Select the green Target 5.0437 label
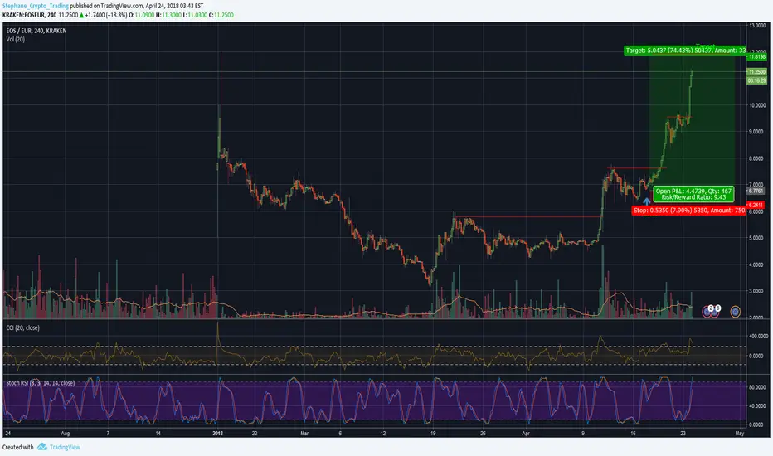This screenshot has height=456, width=773. tap(685, 51)
